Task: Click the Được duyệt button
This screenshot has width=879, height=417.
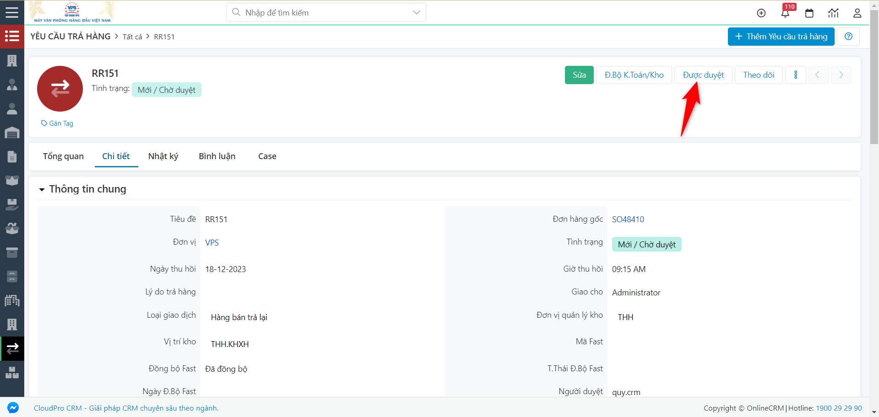Action: pos(703,75)
